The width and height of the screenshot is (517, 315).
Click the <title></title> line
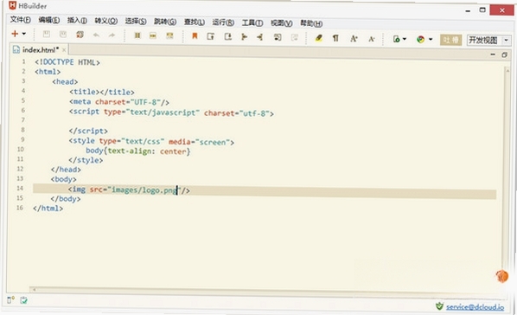(x=102, y=92)
